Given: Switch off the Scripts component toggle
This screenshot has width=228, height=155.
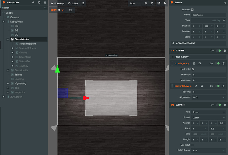Looking at the screenshot, I should (x=218, y=51).
